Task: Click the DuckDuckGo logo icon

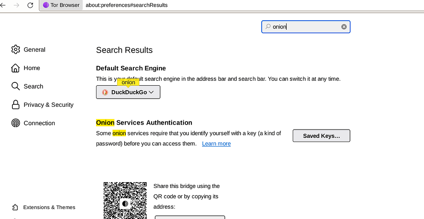Action: [x=105, y=92]
